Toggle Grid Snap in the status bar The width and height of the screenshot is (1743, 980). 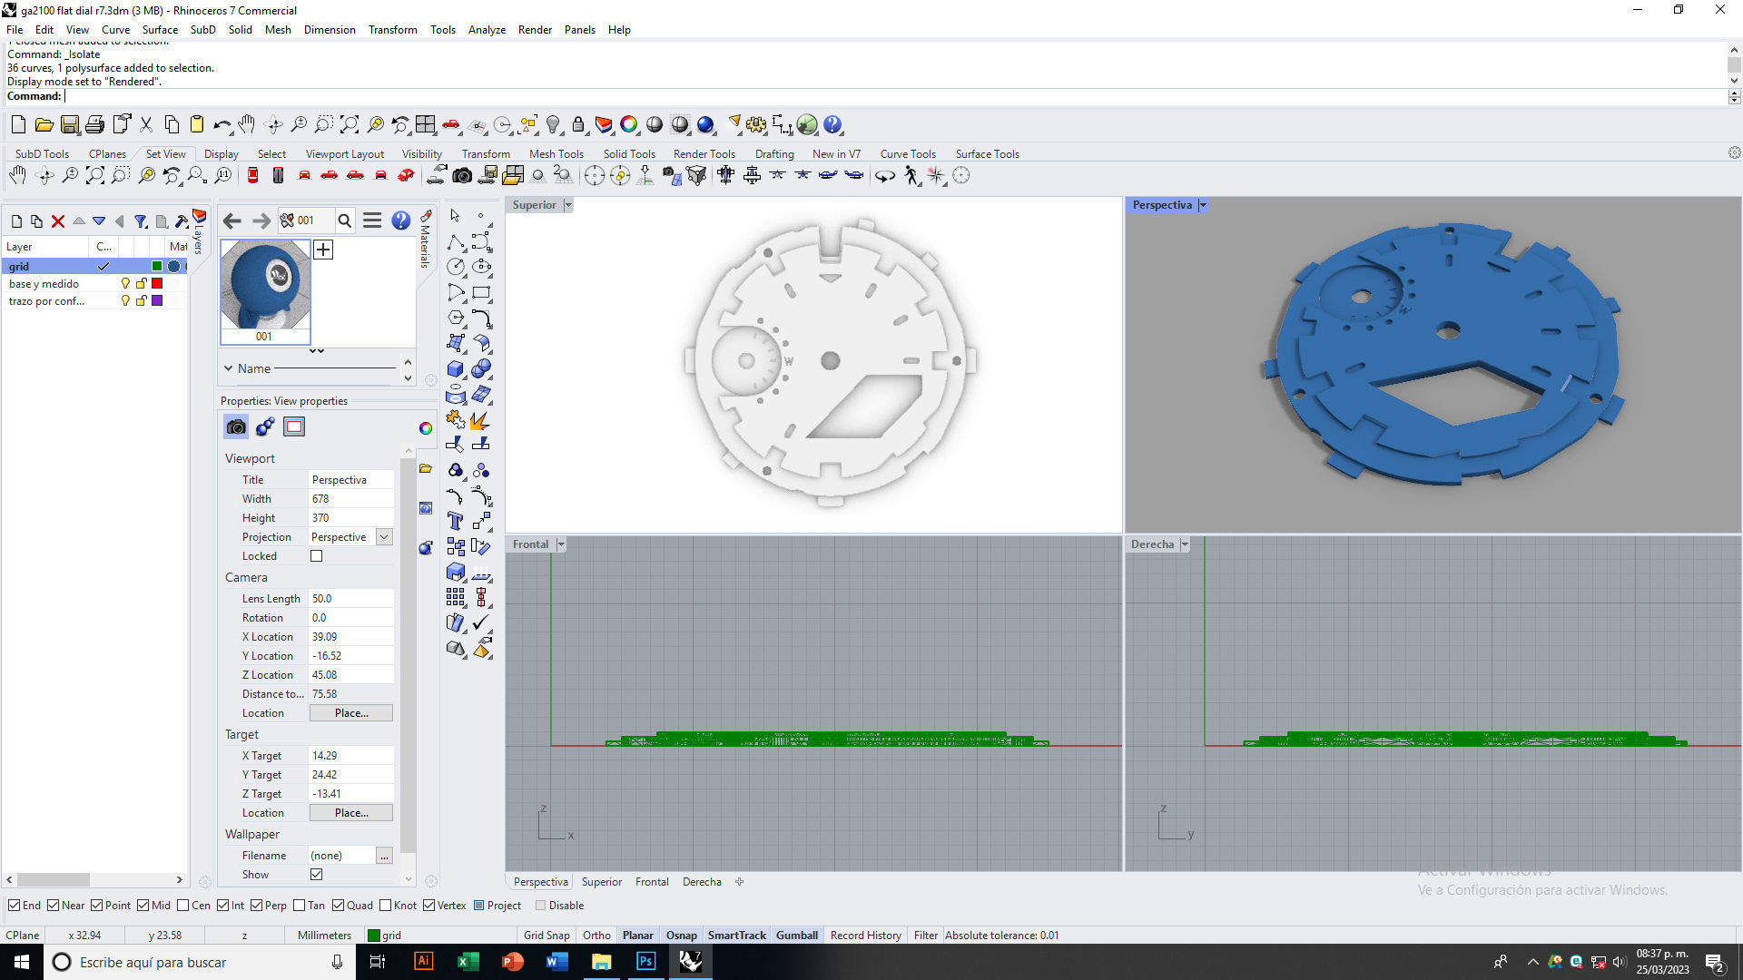tap(547, 935)
